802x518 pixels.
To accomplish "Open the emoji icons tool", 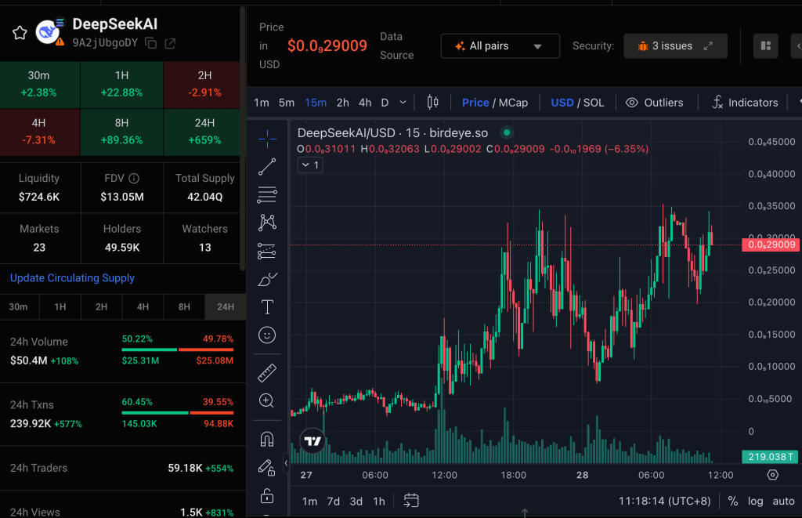I will 267,335.
